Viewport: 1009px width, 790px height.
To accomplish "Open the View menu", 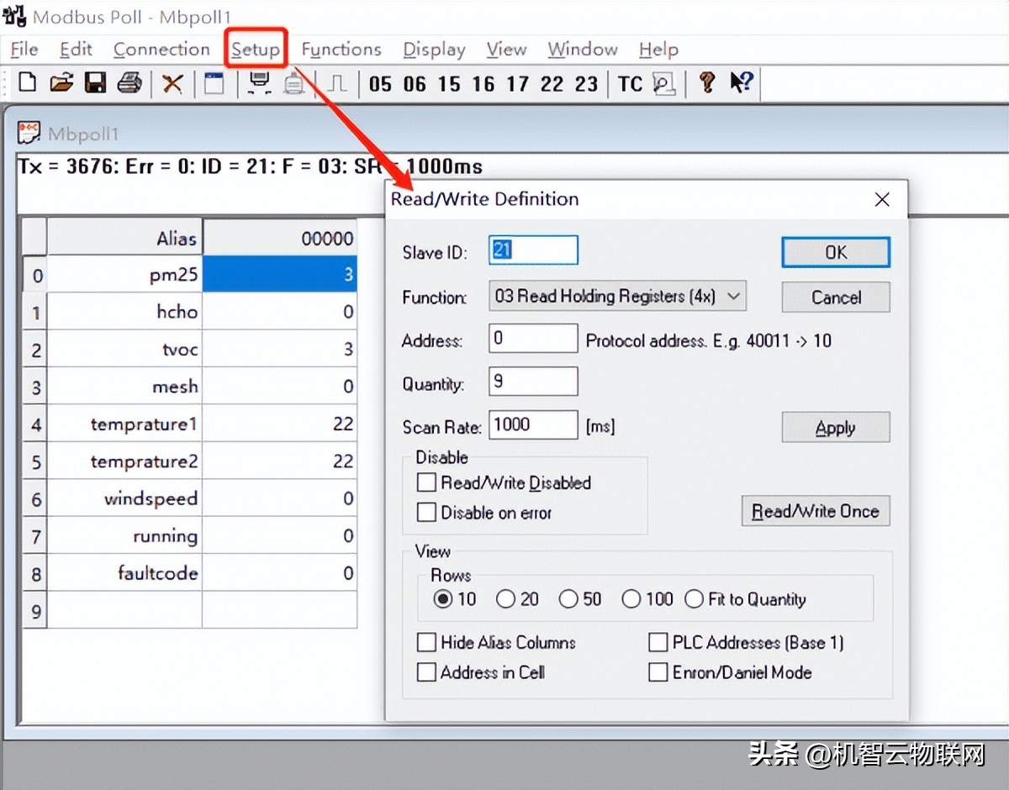I will [x=506, y=50].
